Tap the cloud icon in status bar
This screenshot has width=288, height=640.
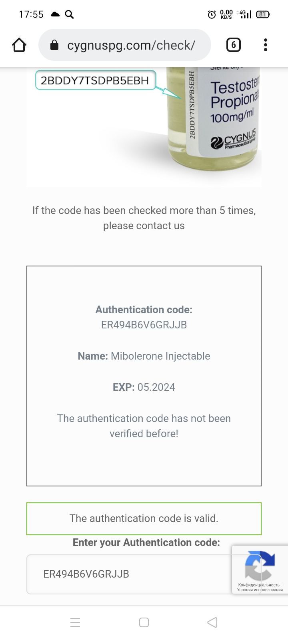(55, 14)
